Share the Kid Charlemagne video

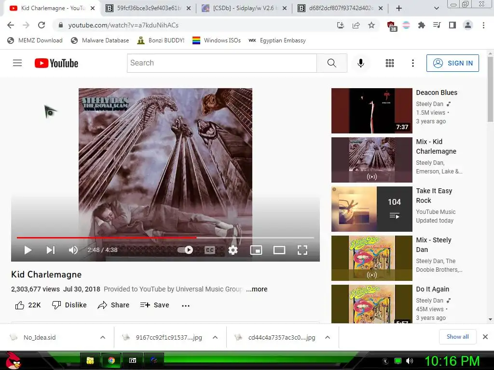click(113, 305)
